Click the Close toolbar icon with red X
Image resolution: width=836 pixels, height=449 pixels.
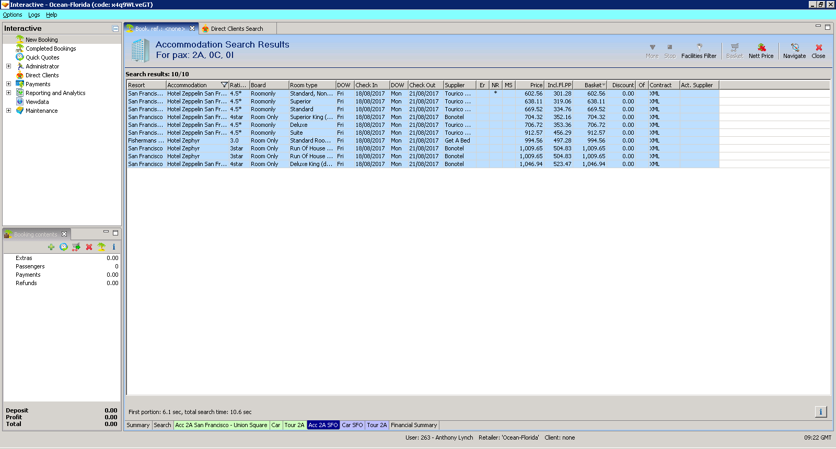tap(818, 51)
